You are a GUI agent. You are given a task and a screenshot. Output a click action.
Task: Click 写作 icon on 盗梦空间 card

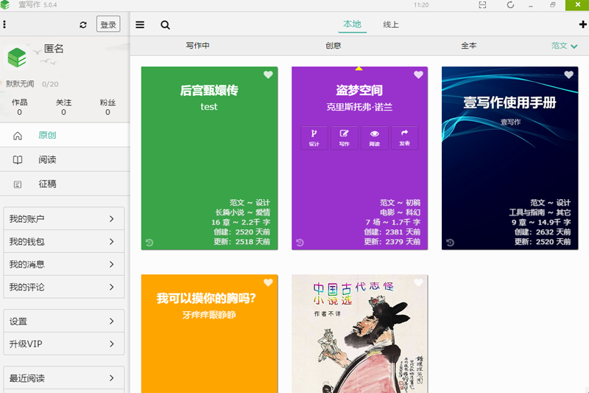pyautogui.click(x=344, y=138)
